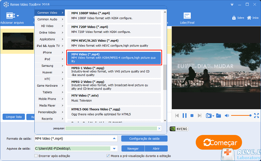Choose MP4 1080P Video format
Screen dimensions: 261x161
coord(114,16)
